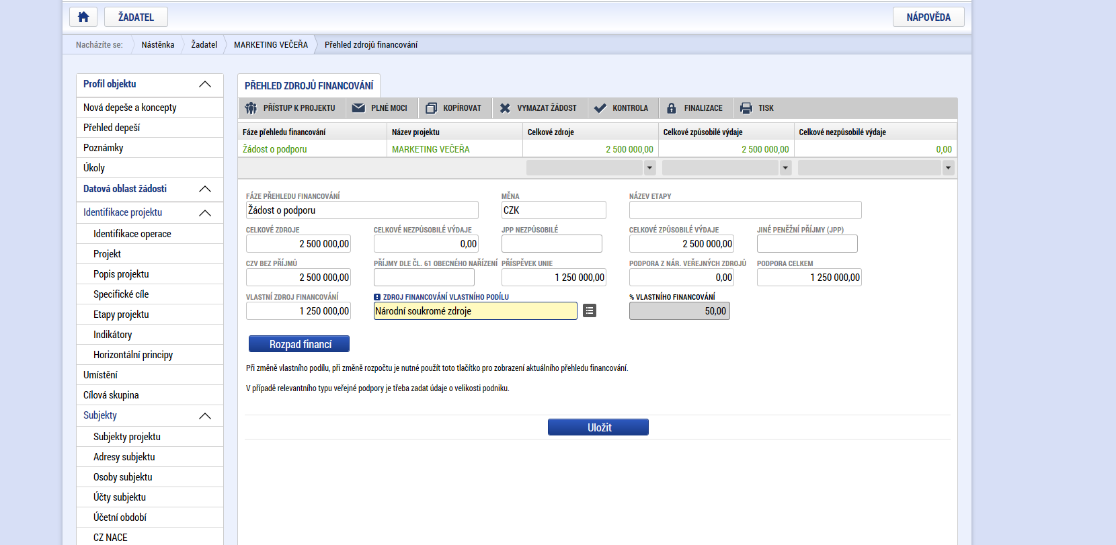Open Celkové nezpůsobilé výdaje filter dropdown
This screenshot has width=1116, height=545.
point(948,168)
